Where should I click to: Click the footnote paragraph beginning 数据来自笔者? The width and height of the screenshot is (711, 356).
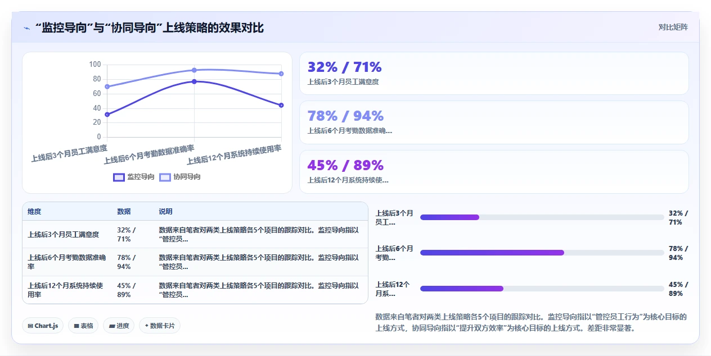[532, 322]
